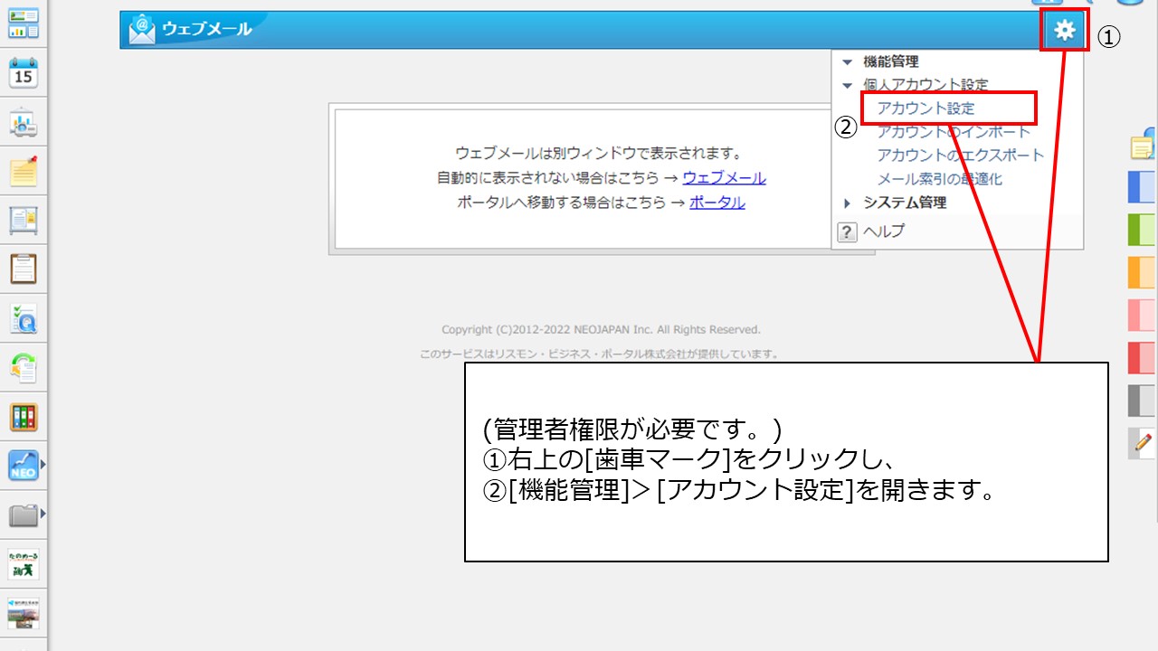Viewport: 1158px width, 651px height.
Task: Open the bulletin board icon in sidebar
Action: pyautogui.click(x=24, y=220)
